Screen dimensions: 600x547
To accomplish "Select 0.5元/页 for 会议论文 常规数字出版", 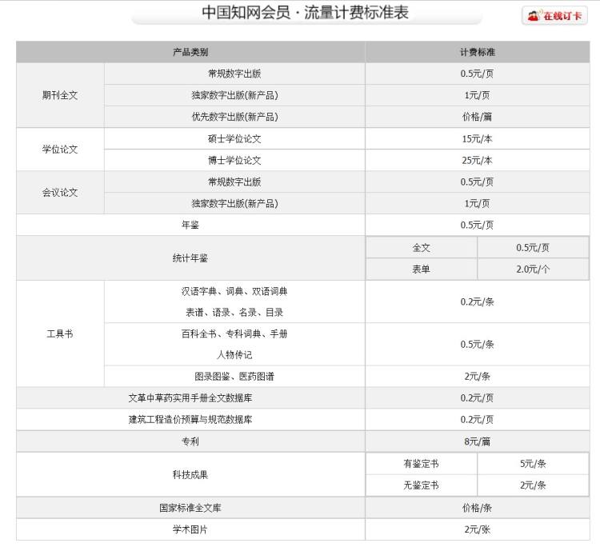I will (477, 182).
